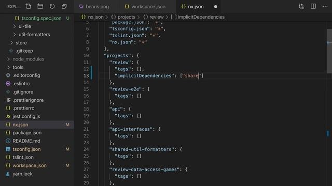Open the .gitignore file
This screenshot has height=186, width=332.
tap(23, 92)
